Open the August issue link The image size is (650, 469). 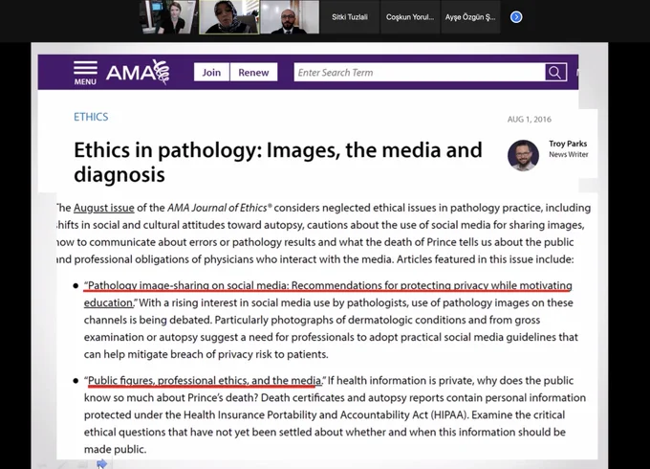[x=104, y=208]
